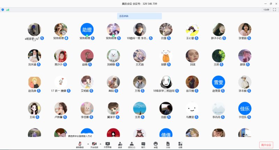Expand audio options arrow next to 解除静音
This screenshot has height=150, width=279.
click(x=87, y=143)
